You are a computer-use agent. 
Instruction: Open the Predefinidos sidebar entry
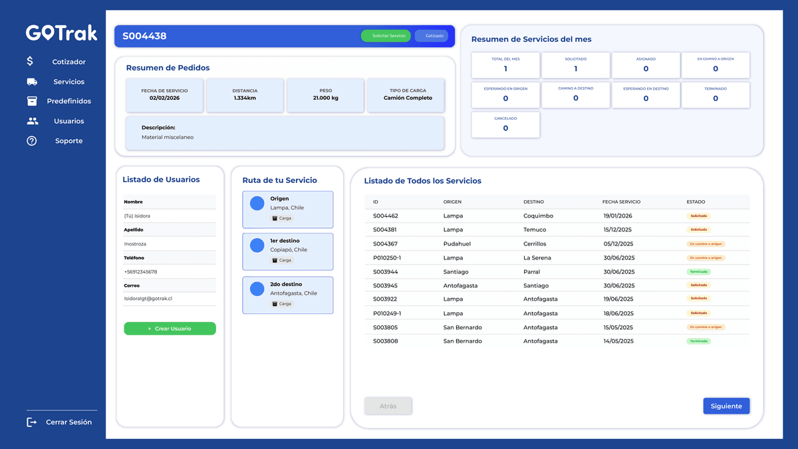pyautogui.click(x=68, y=101)
